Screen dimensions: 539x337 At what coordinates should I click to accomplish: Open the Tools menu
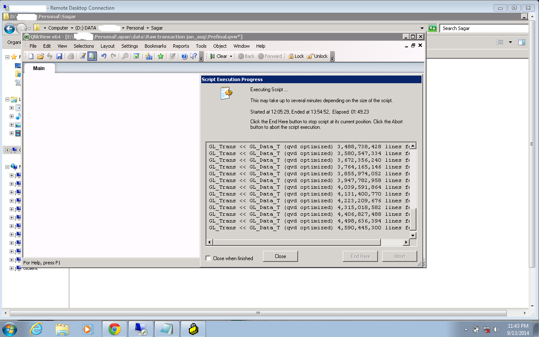[201, 46]
